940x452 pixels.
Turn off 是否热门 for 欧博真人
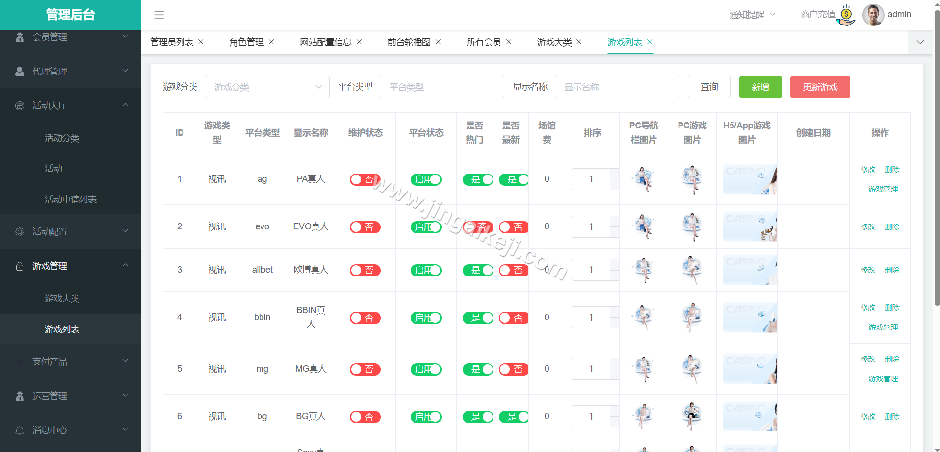pyautogui.click(x=476, y=270)
